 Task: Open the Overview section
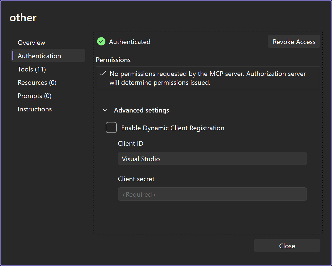tap(31, 42)
